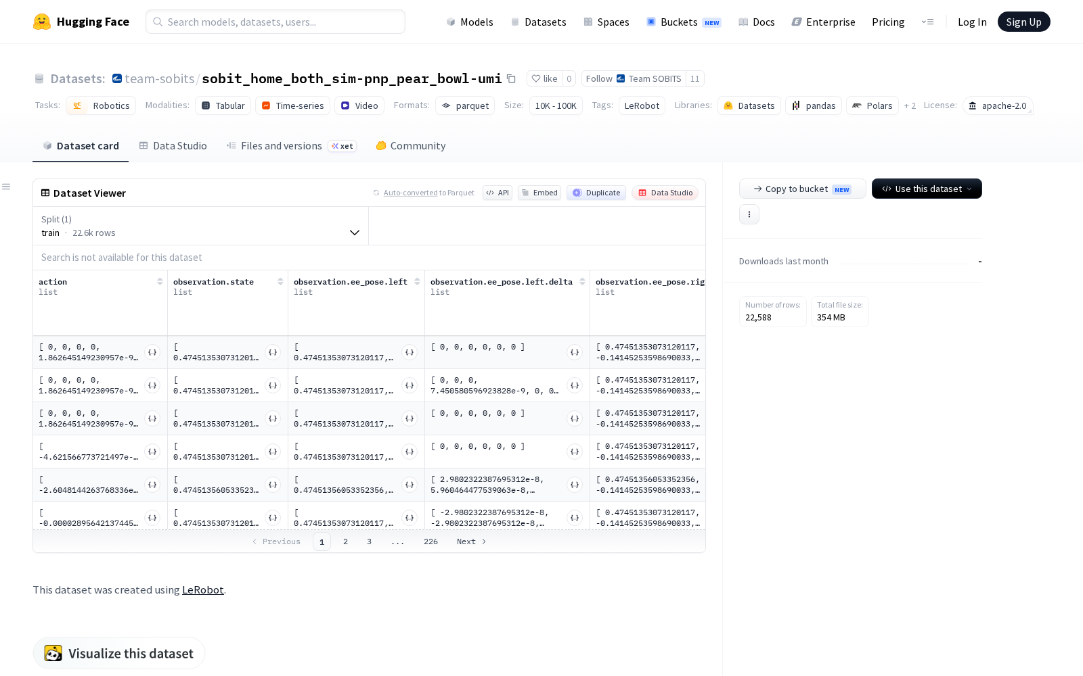
Task: Click the Sign Up button
Action: click(x=1023, y=22)
